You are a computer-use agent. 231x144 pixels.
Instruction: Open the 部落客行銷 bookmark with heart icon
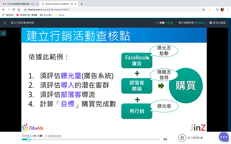tap(27, 15)
